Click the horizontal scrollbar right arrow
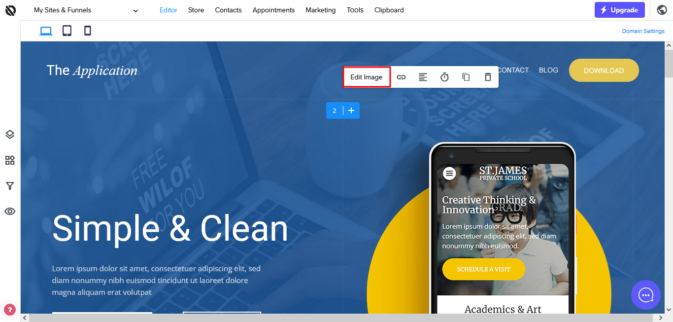The width and height of the screenshot is (673, 322). tap(660, 318)
